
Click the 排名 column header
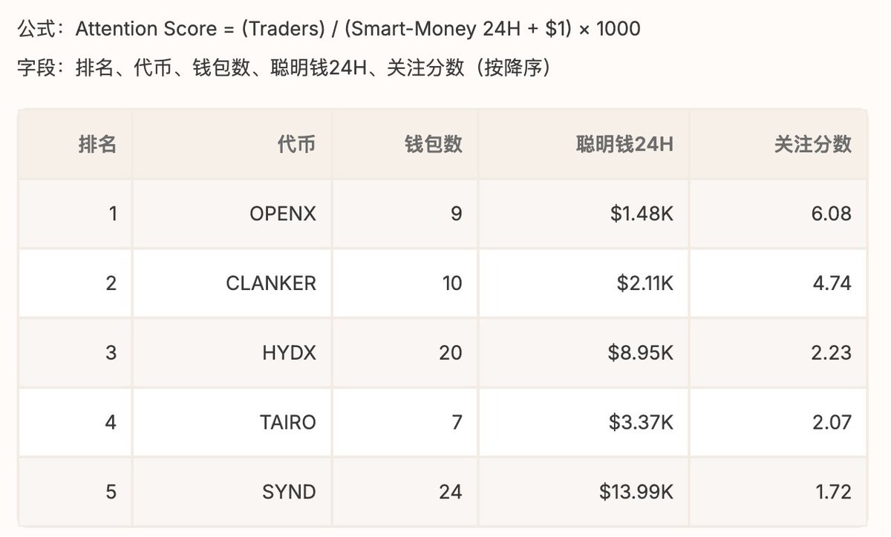97,144
